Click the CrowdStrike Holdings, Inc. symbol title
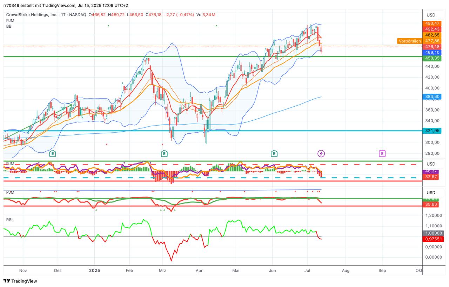This screenshot has width=449, height=287. [x=32, y=15]
